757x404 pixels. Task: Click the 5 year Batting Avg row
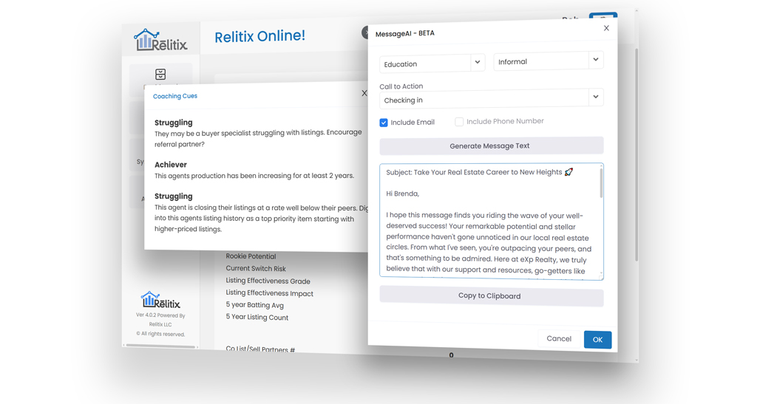click(x=255, y=305)
